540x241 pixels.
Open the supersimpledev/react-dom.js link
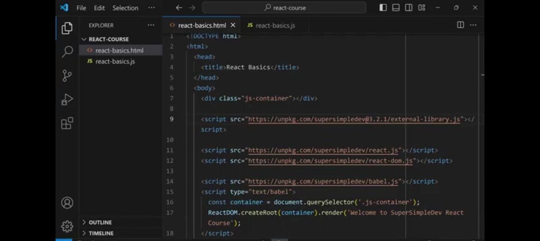coord(330,161)
